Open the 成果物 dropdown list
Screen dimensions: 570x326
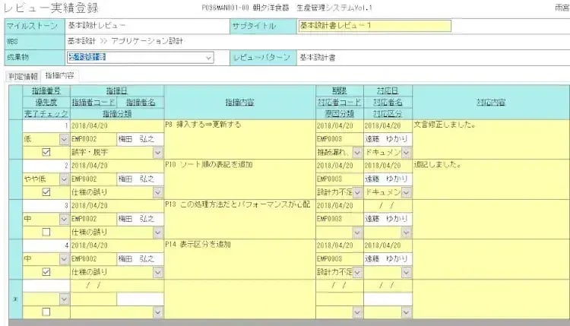(x=209, y=57)
